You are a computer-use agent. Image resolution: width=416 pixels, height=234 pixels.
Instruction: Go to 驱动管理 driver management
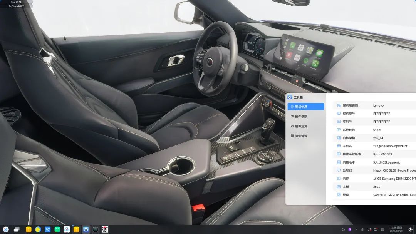305,136
